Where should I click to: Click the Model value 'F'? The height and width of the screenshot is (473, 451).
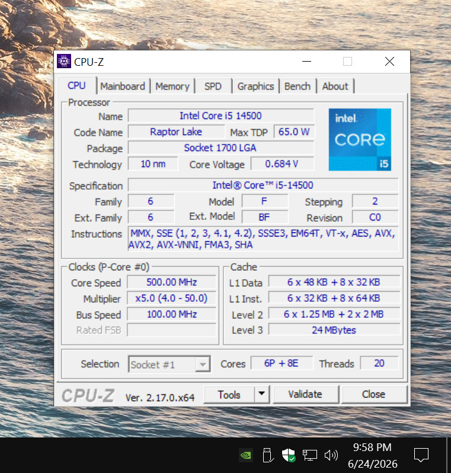264,201
